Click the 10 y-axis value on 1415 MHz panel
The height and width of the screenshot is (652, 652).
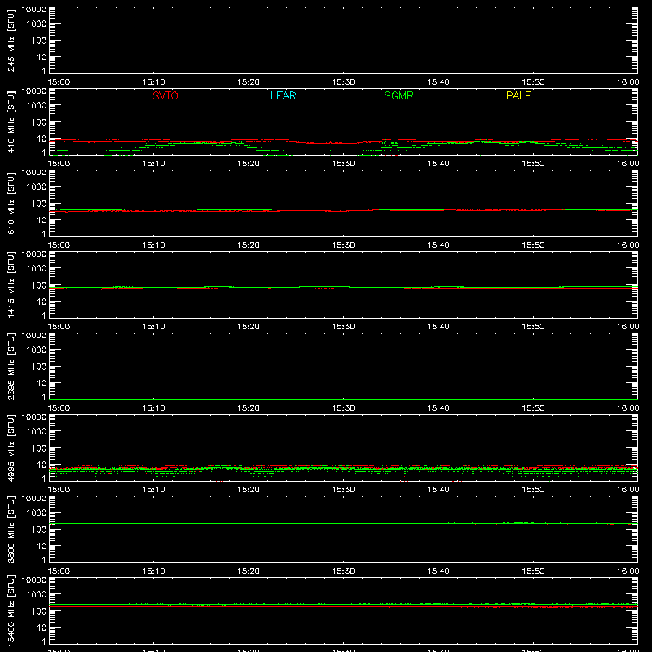coord(42,302)
